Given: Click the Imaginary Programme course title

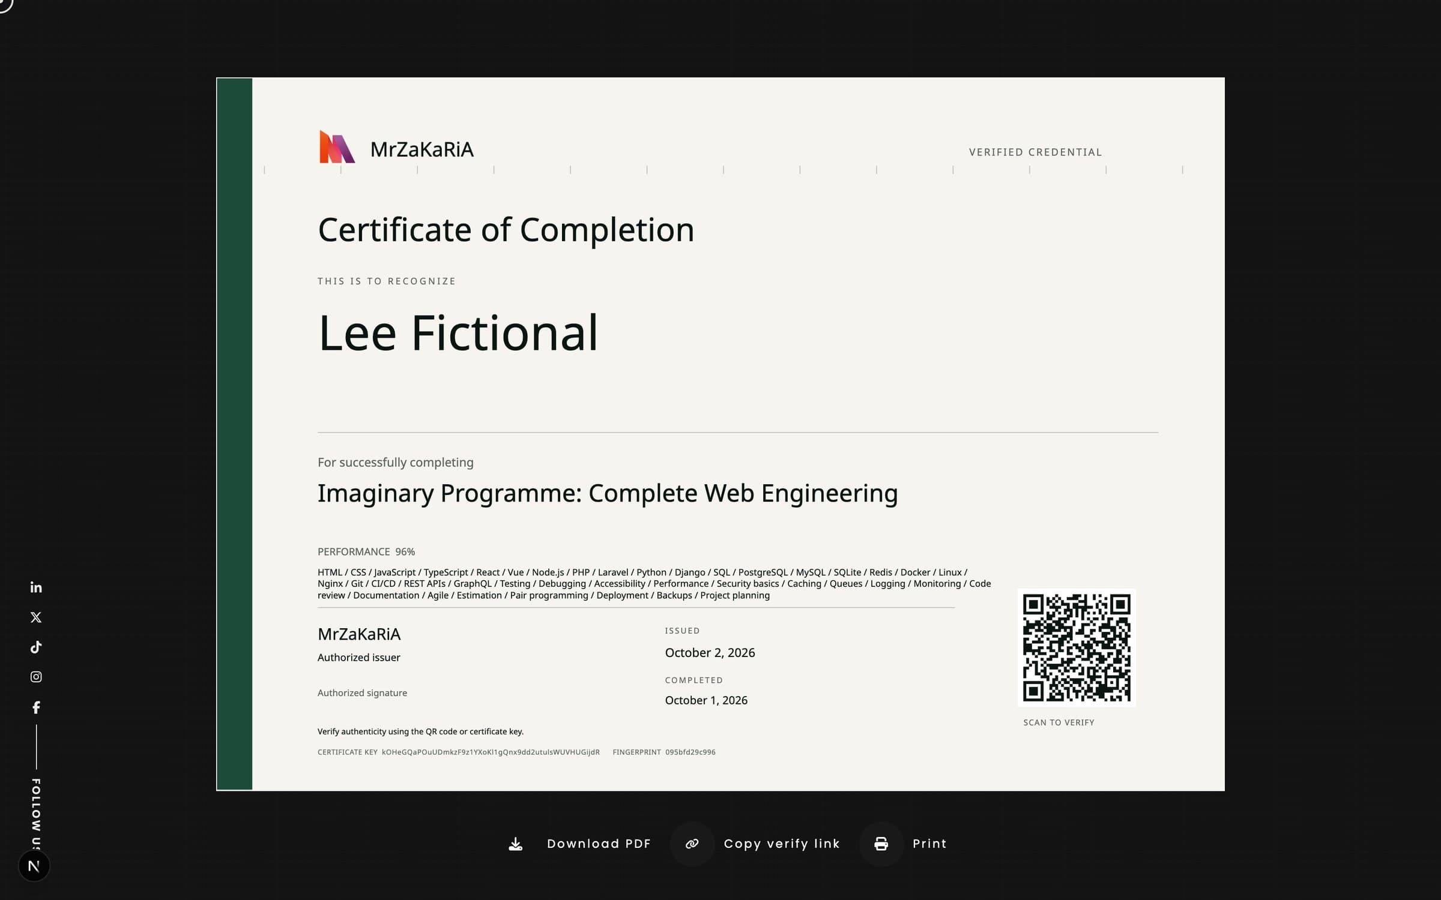Looking at the screenshot, I should pyautogui.click(x=608, y=493).
